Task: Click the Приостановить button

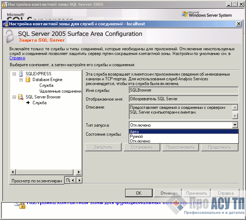Action: 181,147
